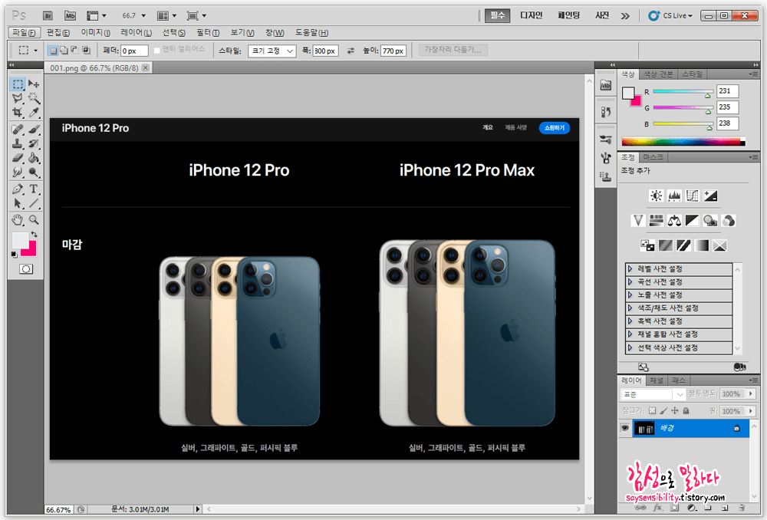Screen dimensions: 767x520
Task: Choose New Selection mode in options bar
Action: point(53,50)
